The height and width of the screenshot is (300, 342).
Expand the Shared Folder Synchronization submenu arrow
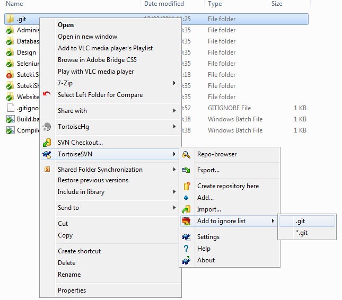174,170
